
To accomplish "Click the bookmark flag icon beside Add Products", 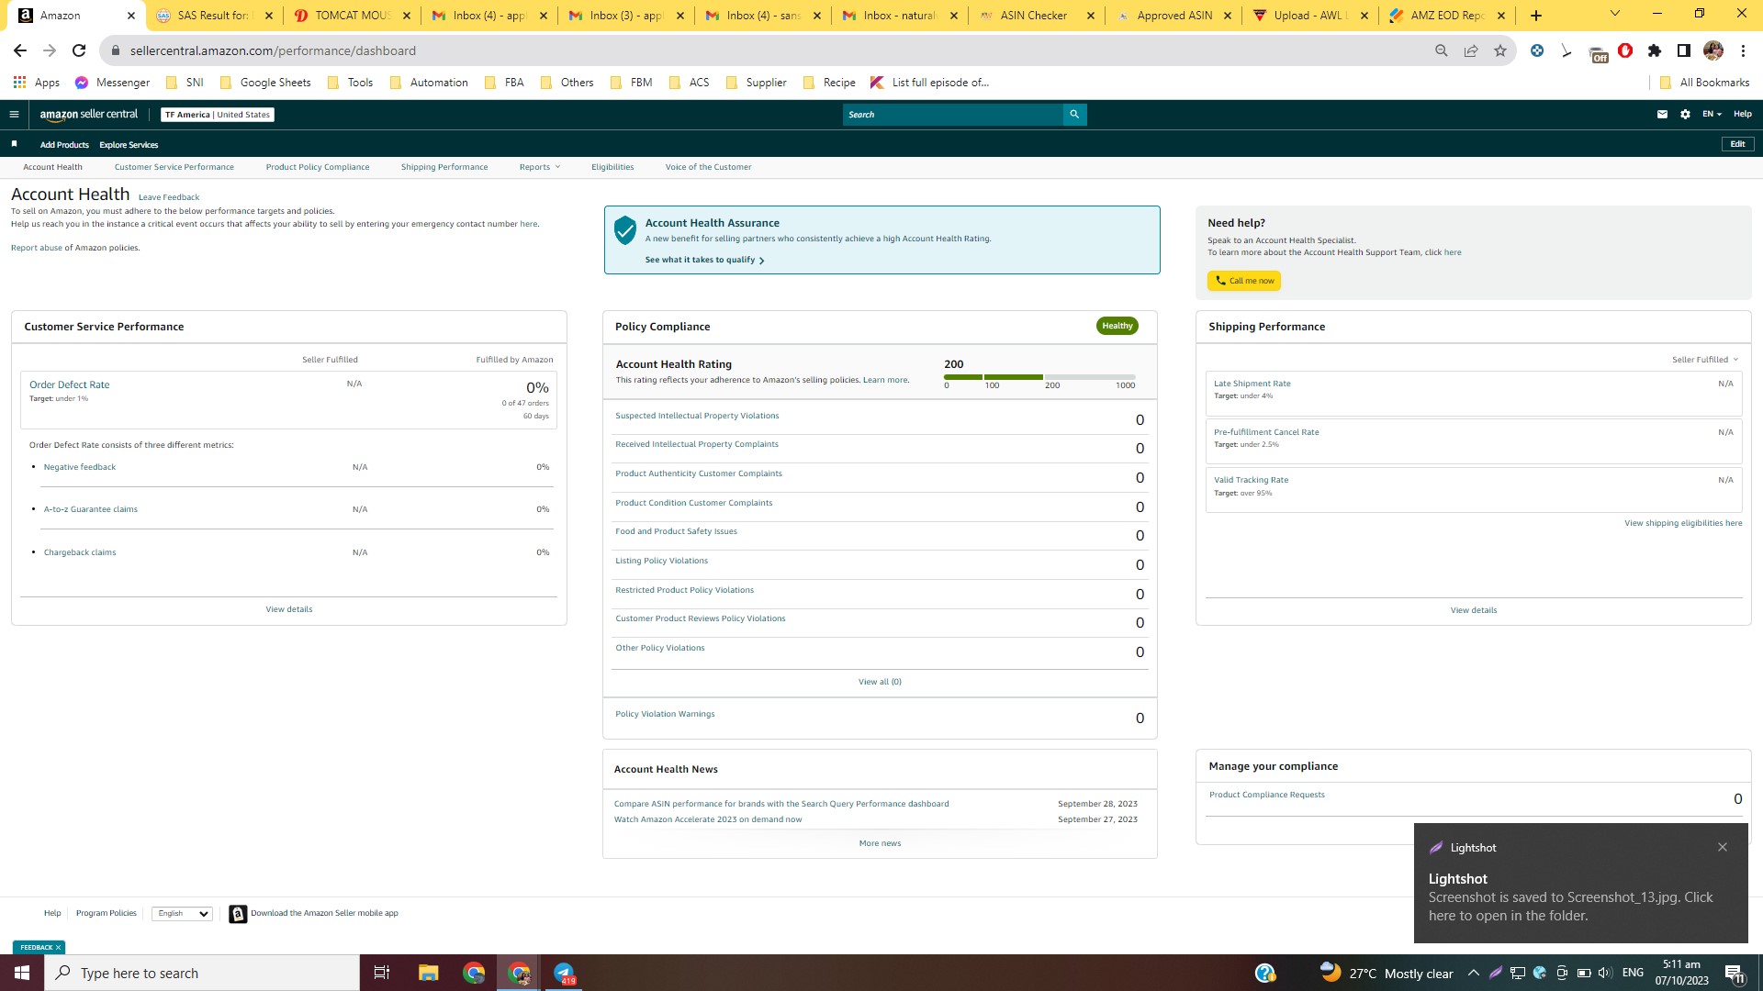I will 14,144.
